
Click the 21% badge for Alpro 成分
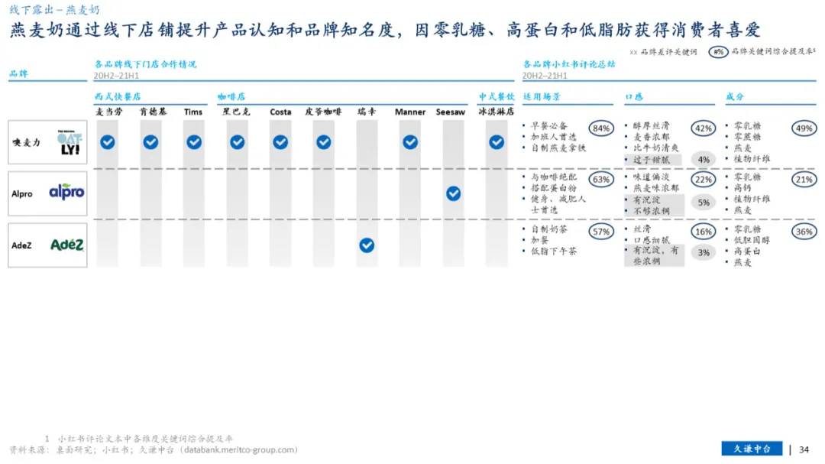click(804, 180)
